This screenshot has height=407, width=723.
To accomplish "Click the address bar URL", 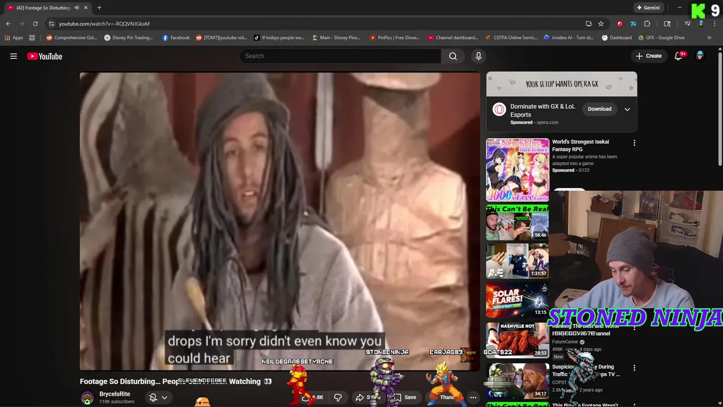I will point(104,24).
